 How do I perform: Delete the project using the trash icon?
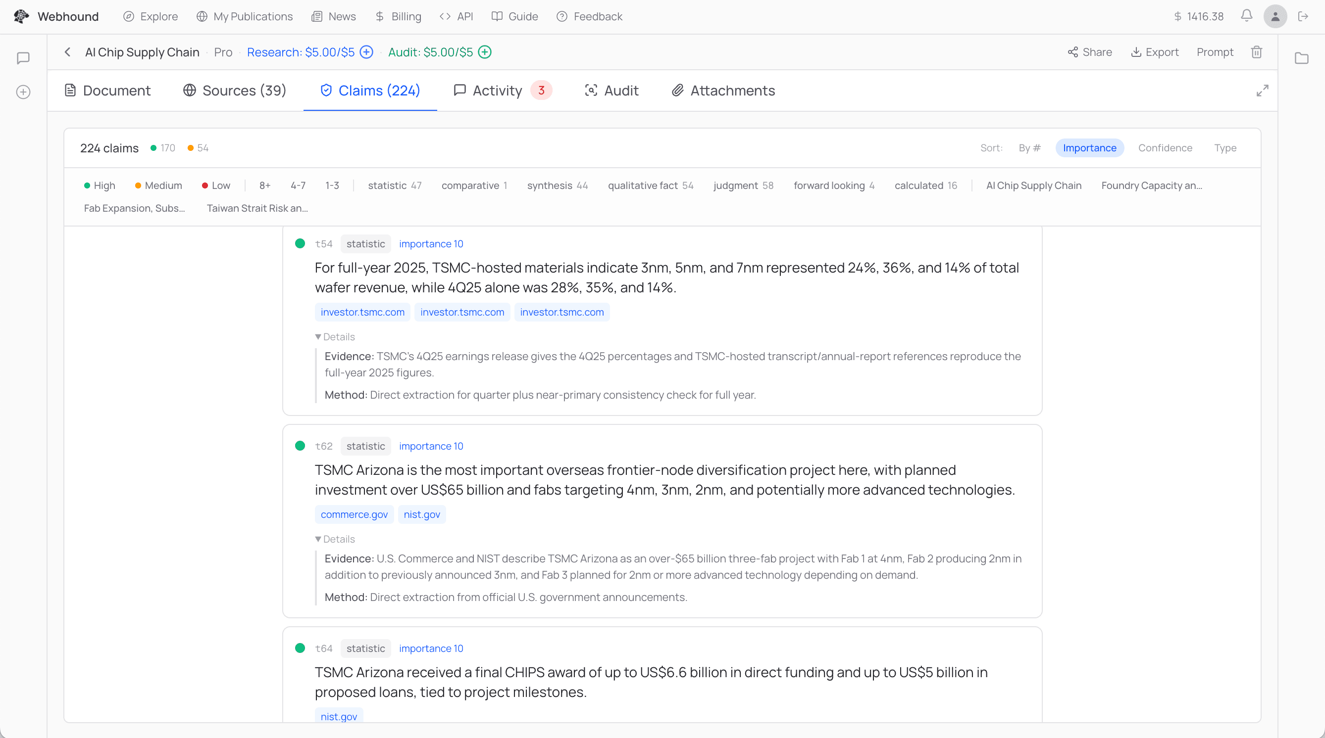[1256, 52]
